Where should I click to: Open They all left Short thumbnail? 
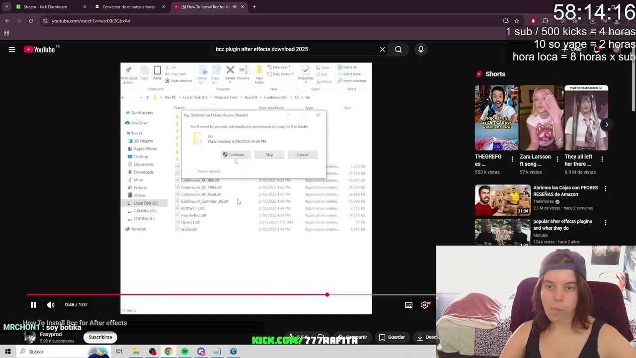(586, 118)
